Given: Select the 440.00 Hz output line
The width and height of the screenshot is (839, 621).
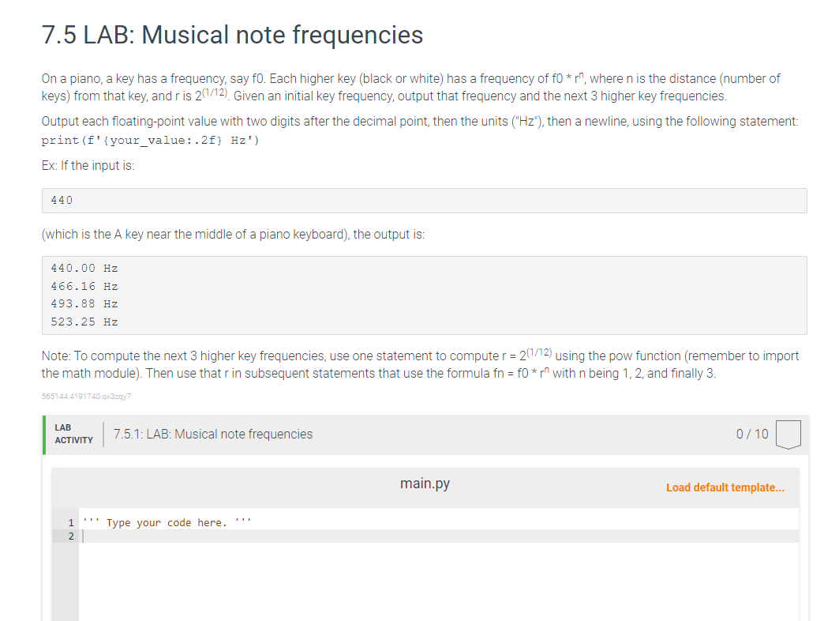Looking at the screenshot, I should tap(83, 268).
